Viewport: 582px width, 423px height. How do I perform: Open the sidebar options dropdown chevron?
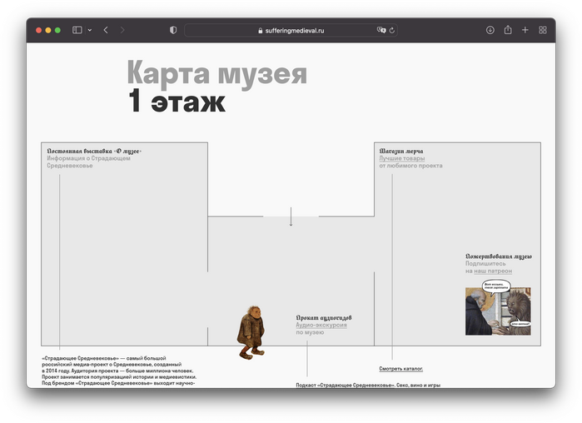coord(90,30)
